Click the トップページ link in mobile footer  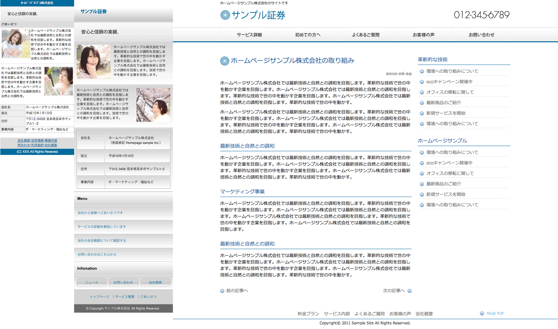(99, 297)
